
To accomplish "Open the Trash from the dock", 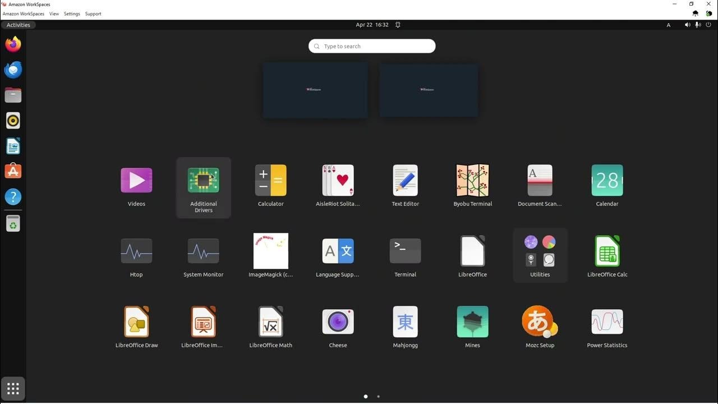I will click(x=13, y=223).
